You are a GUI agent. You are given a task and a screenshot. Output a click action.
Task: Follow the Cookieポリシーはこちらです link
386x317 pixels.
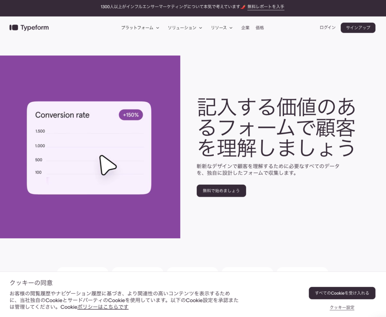point(103,307)
